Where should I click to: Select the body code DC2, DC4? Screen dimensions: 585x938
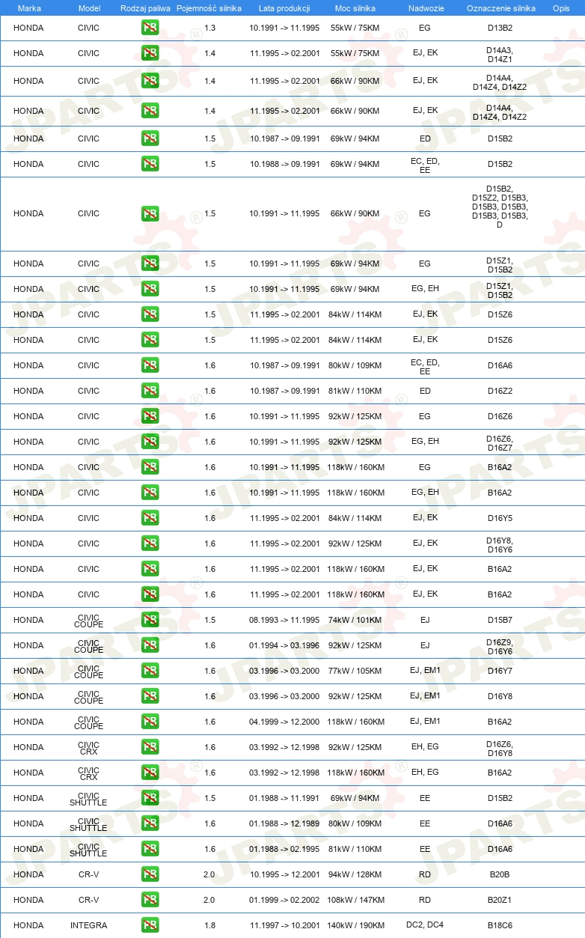tap(425, 925)
